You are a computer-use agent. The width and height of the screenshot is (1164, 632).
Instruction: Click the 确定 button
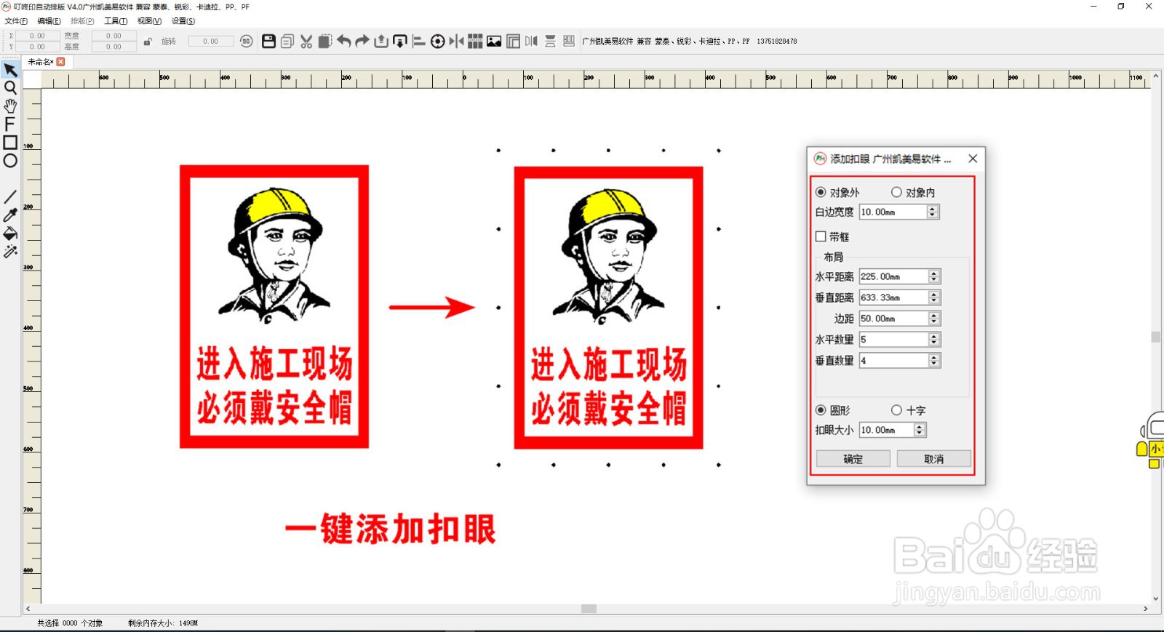coord(853,459)
